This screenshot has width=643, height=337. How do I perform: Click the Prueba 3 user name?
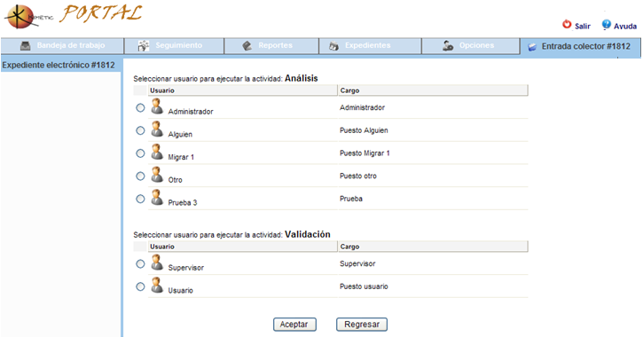point(183,202)
